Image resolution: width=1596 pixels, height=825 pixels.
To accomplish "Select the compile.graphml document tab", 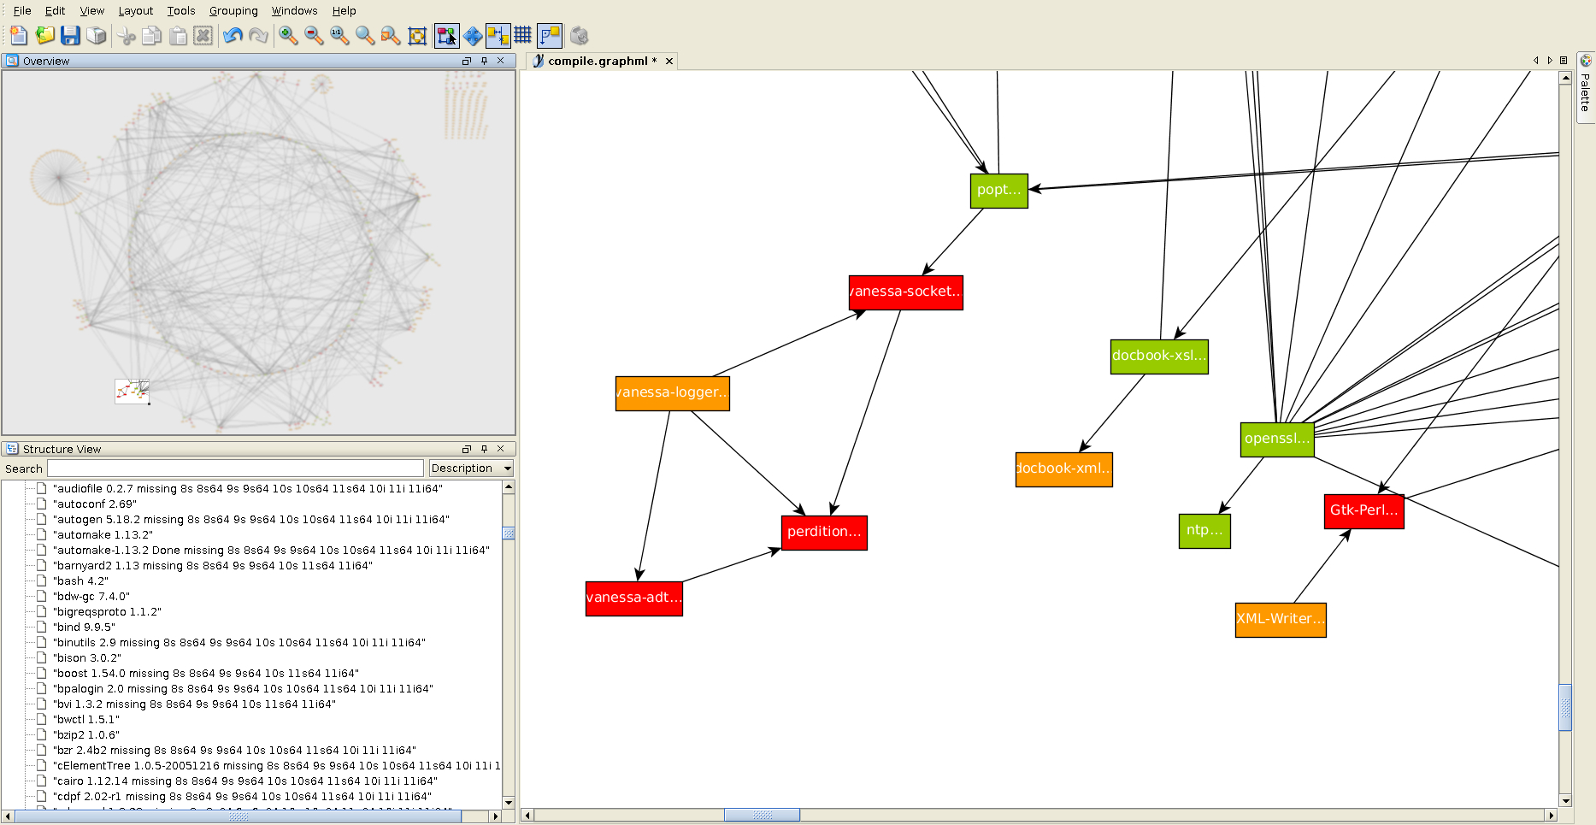I will point(598,61).
